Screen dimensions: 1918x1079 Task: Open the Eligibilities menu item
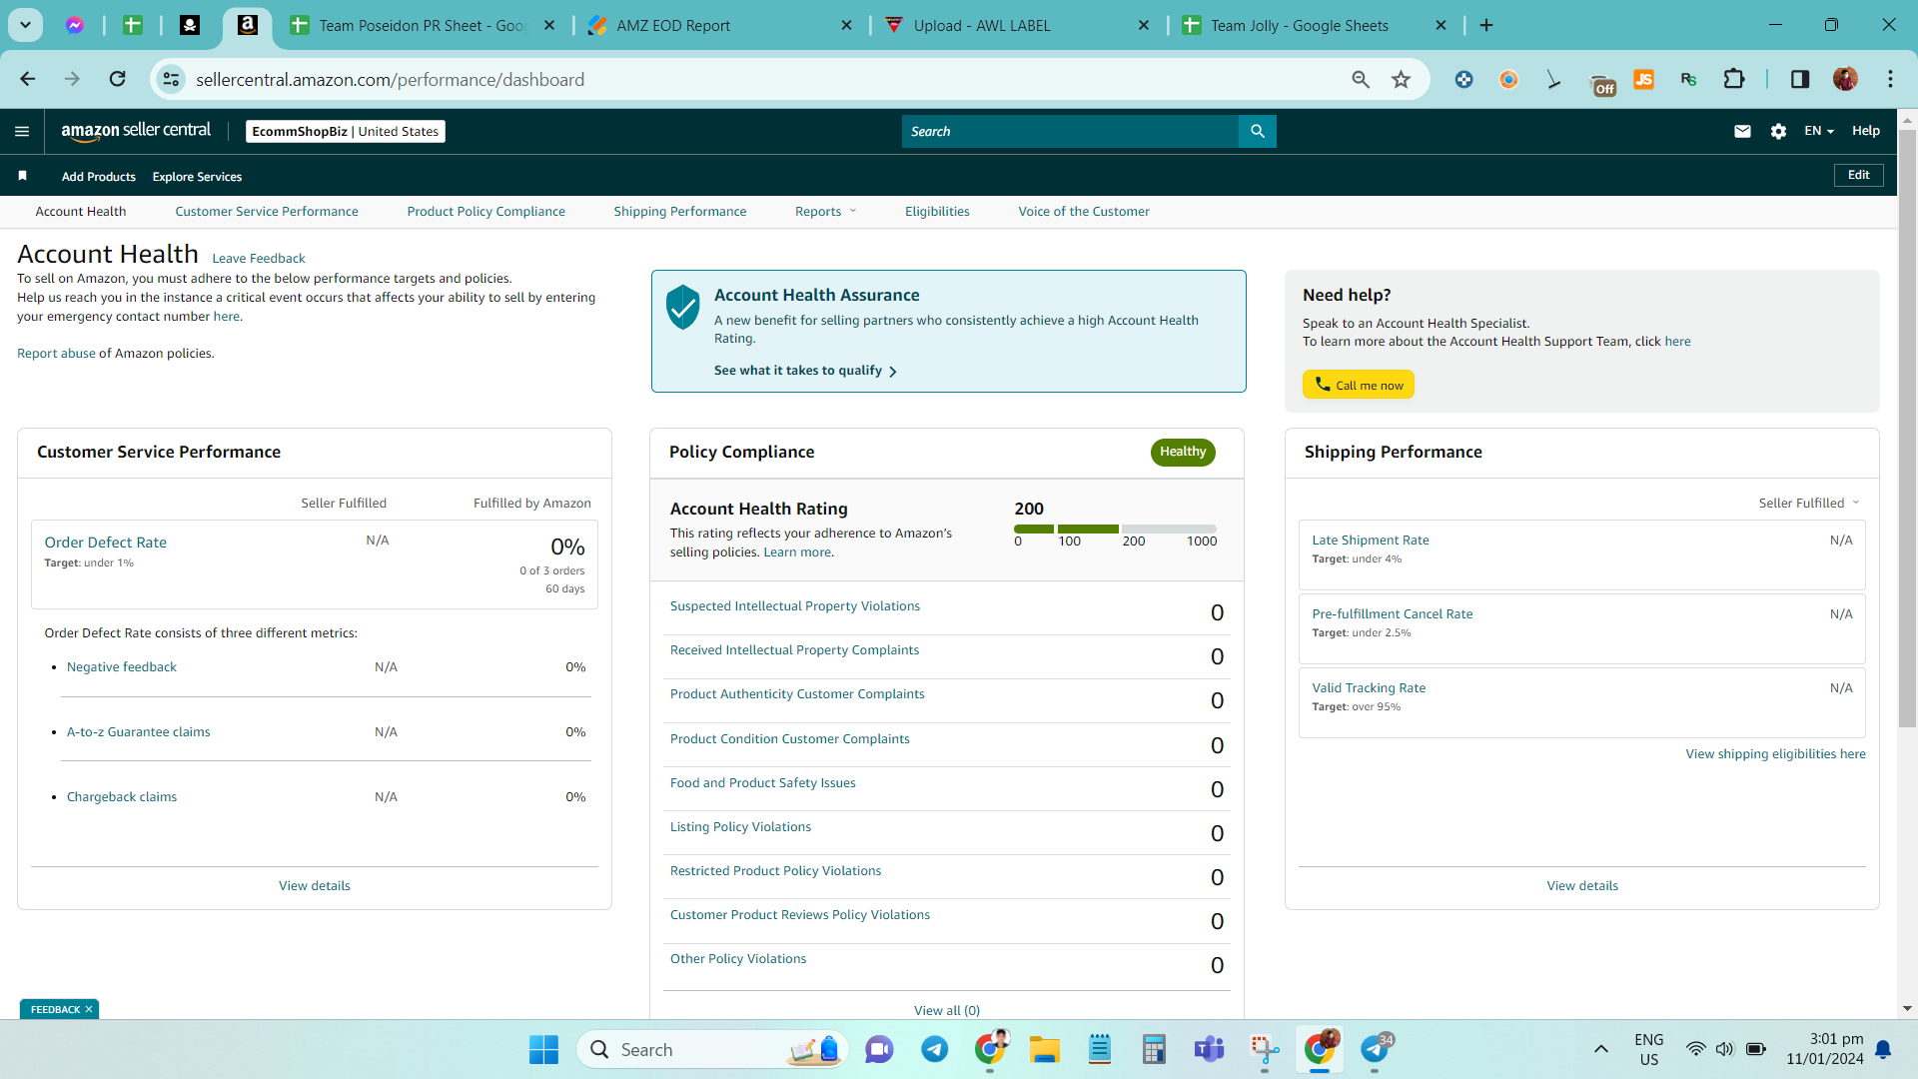pyautogui.click(x=937, y=211)
